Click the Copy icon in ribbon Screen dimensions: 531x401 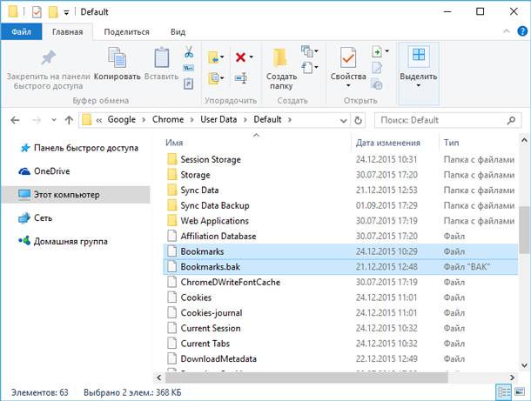pyautogui.click(x=117, y=57)
